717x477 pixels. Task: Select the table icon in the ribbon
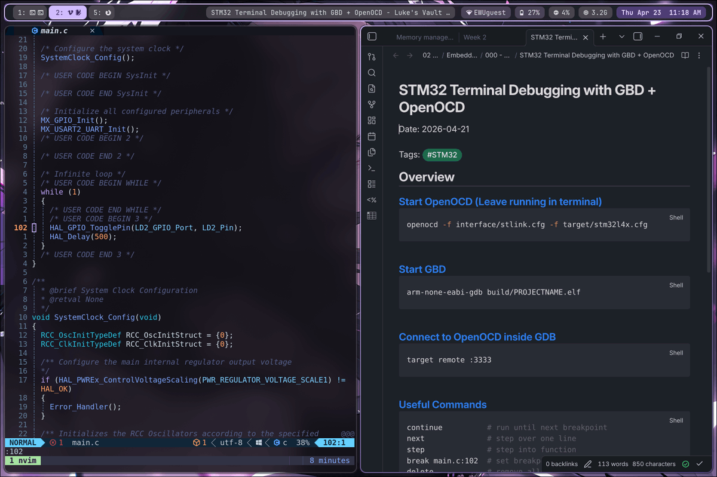click(372, 216)
